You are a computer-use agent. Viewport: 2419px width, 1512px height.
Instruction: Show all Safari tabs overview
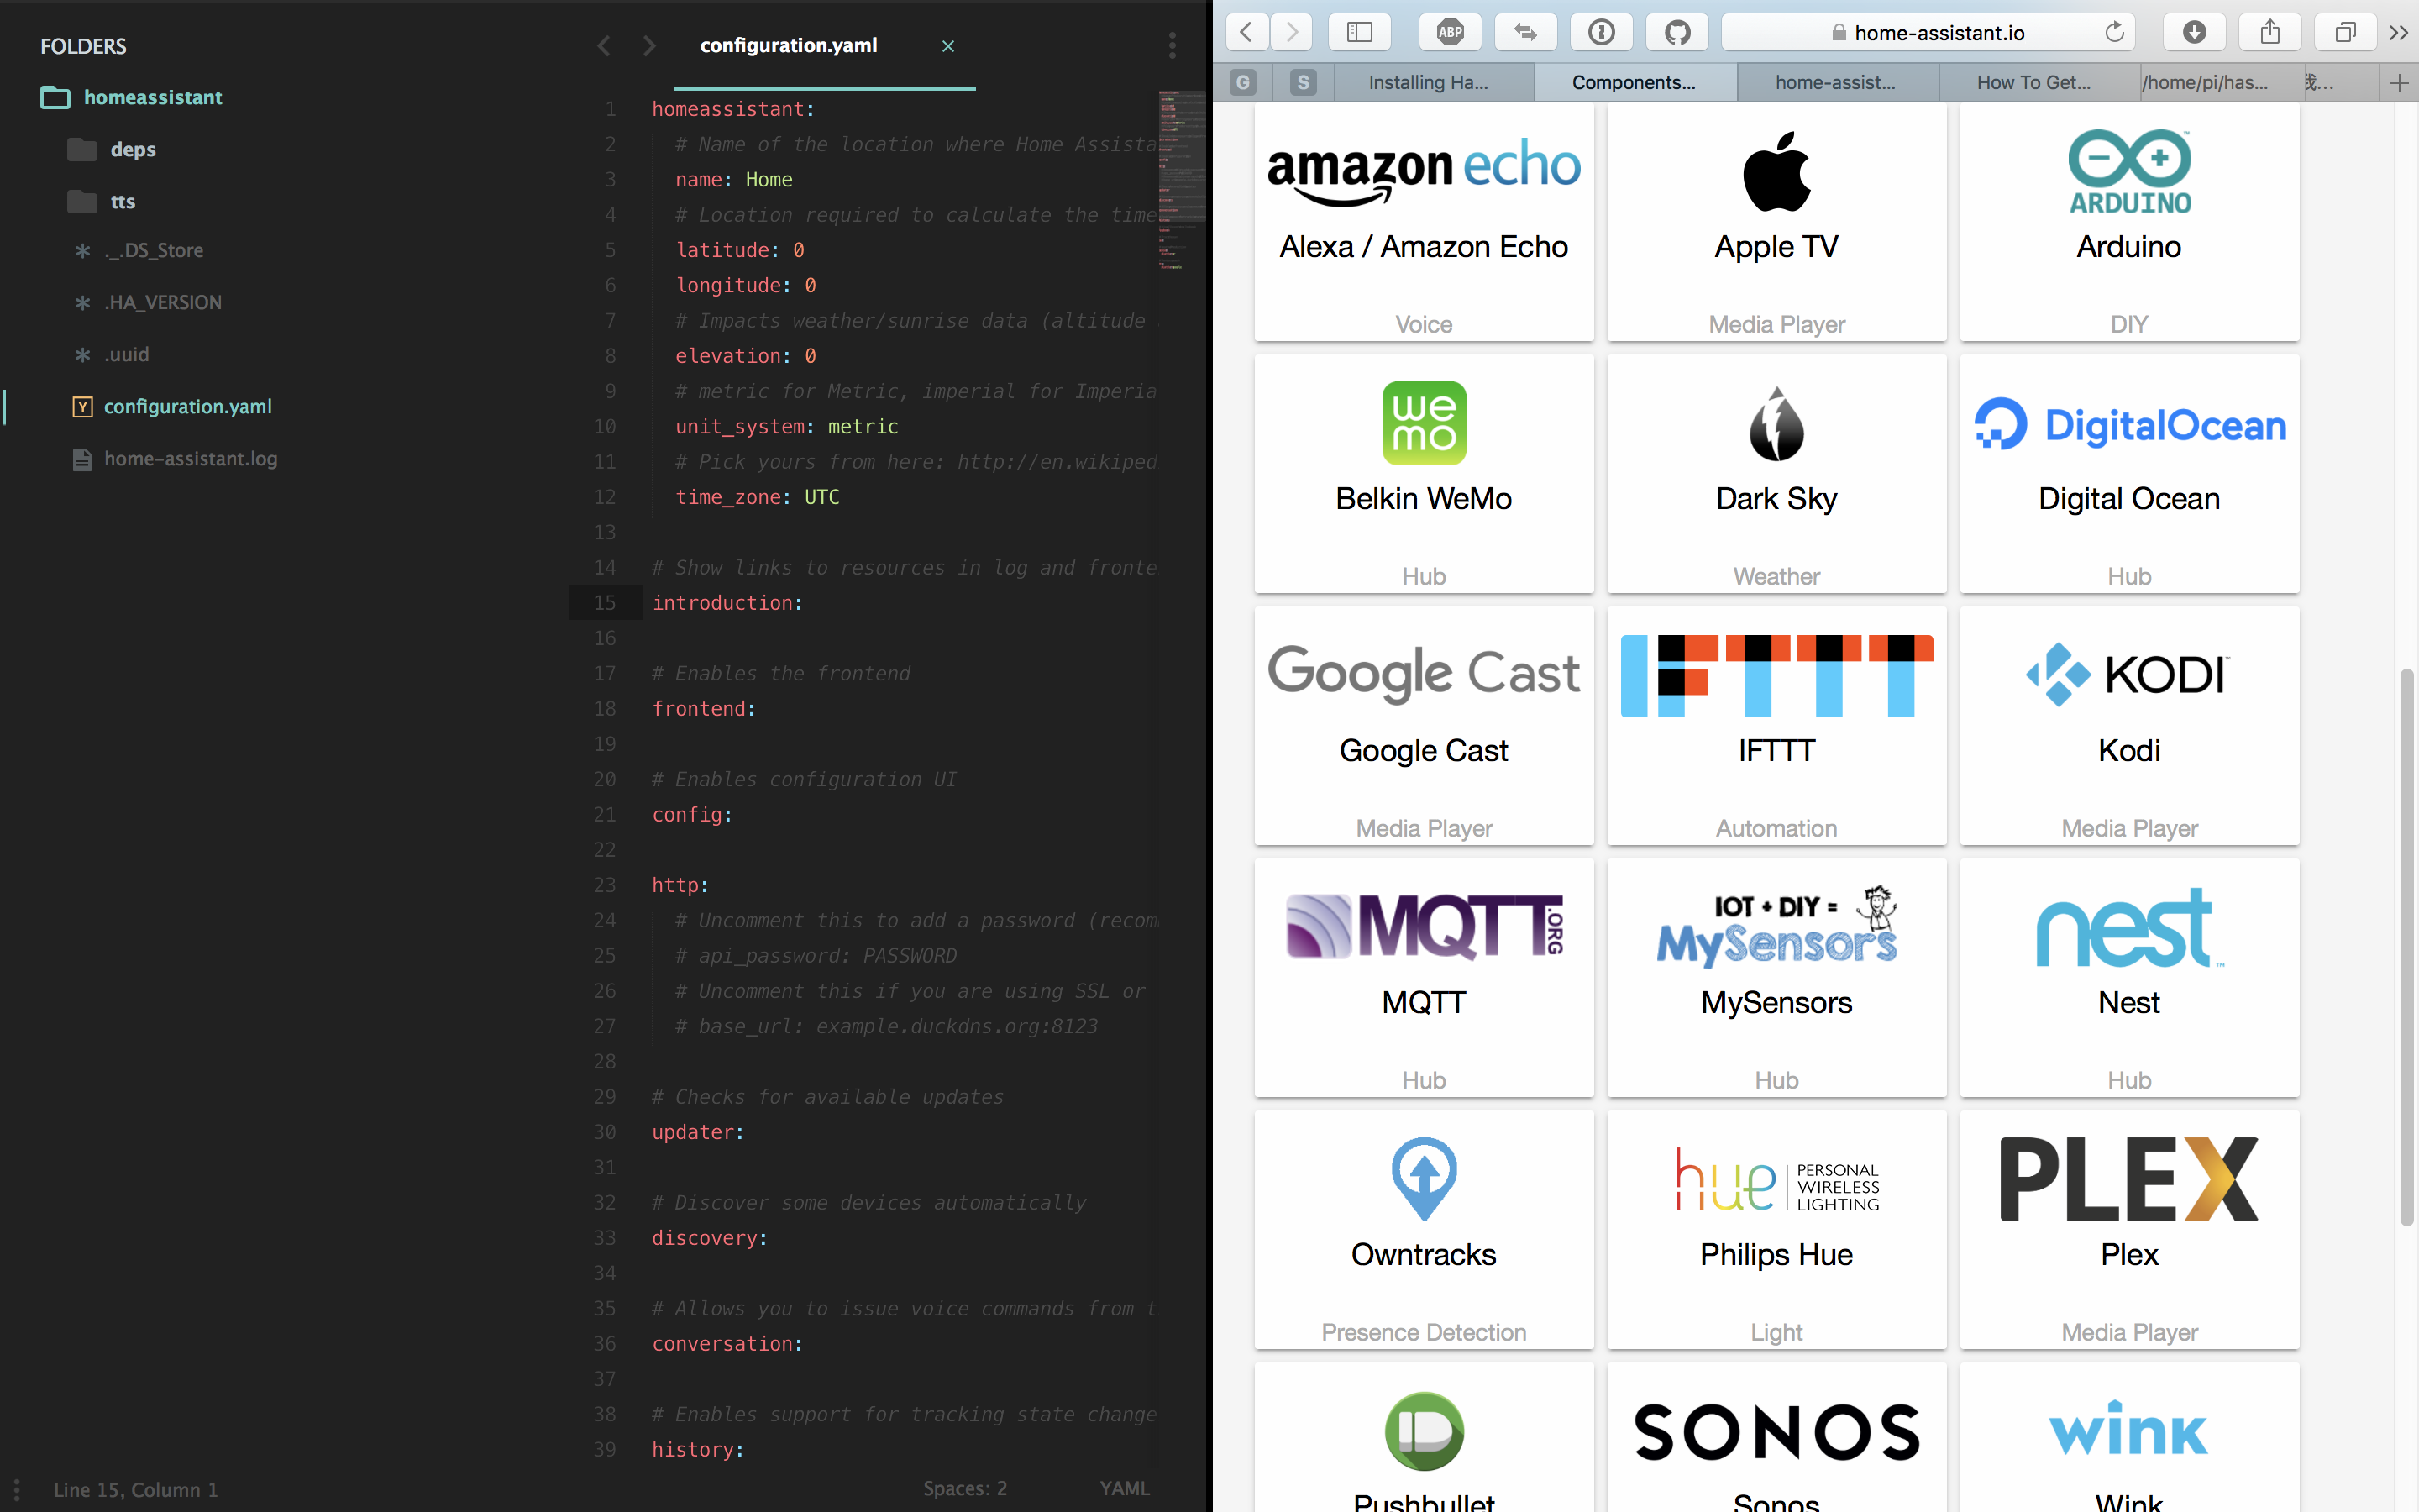point(2345,32)
